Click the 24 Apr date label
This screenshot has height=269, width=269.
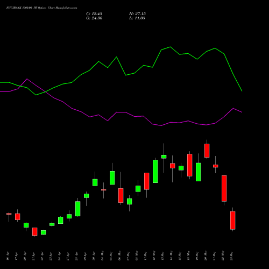coord(59,256)
